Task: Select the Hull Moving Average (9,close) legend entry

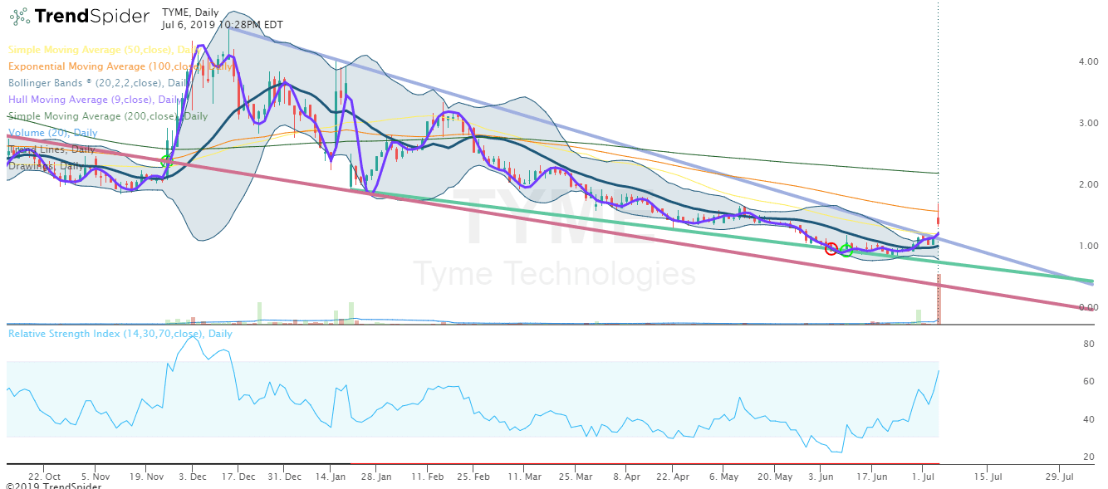Action: pos(96,100)
